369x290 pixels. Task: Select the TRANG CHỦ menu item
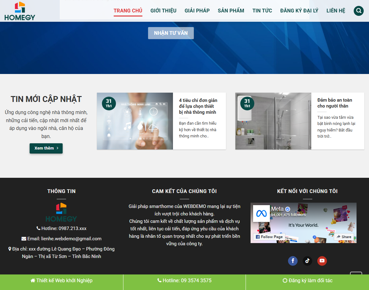tap(128, 11)
